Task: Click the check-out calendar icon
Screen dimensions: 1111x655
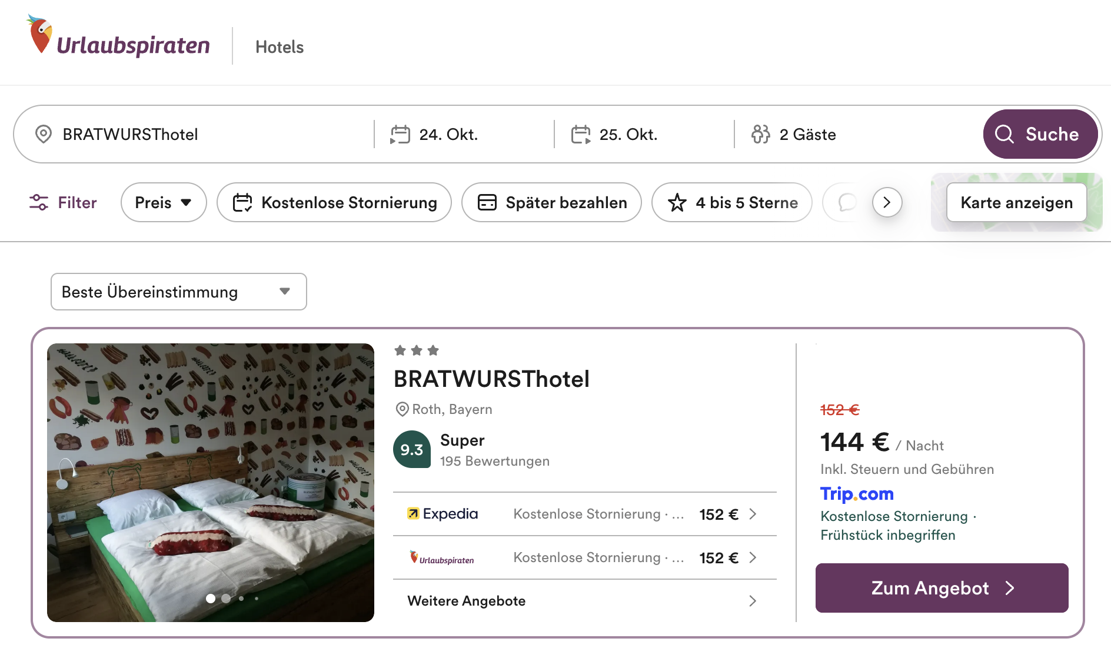Action: click(580, 134)
